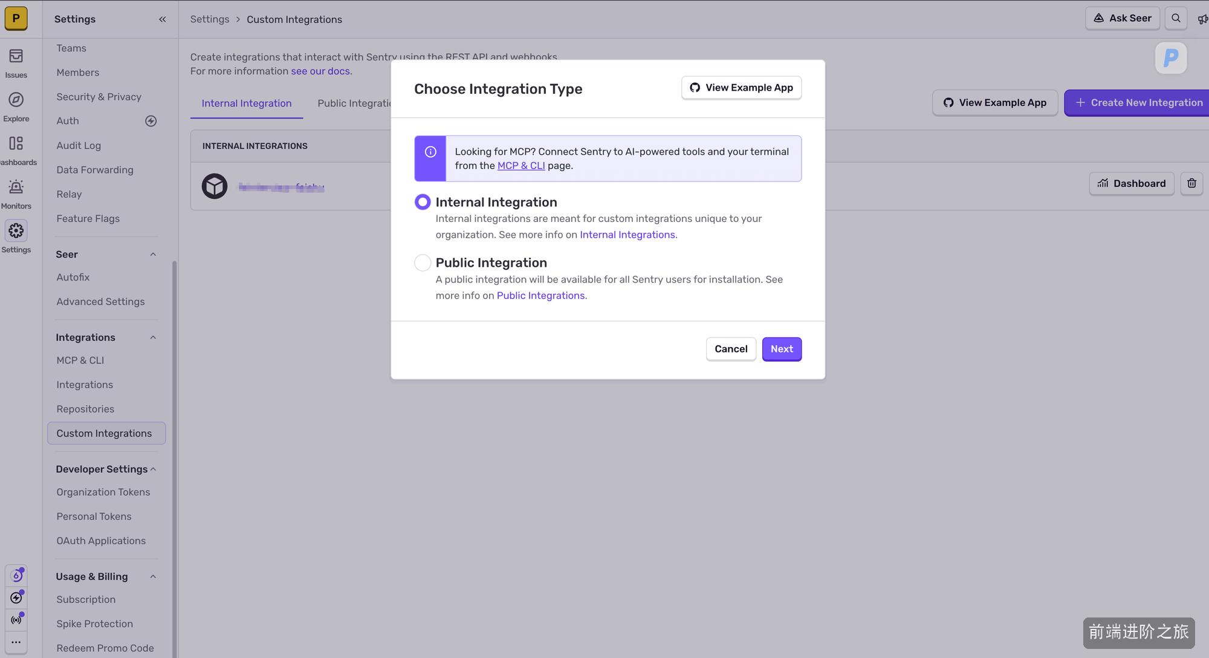Viewport: 1209px width, 658px height.
Task: Open the Issues section icon
Action: click(x=16, y=56)
